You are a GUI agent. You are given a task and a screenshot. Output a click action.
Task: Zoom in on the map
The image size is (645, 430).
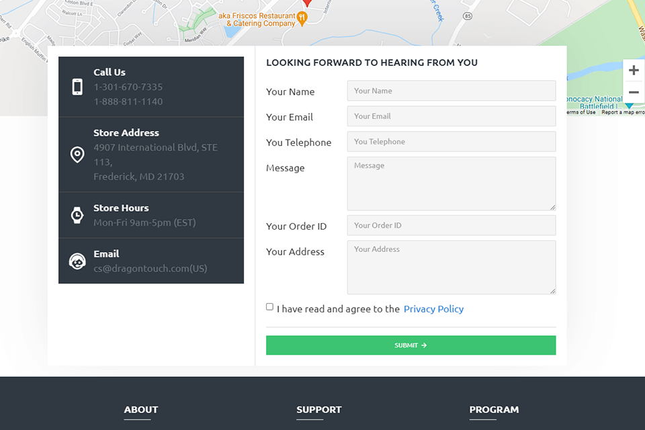[x=634, y=71]
